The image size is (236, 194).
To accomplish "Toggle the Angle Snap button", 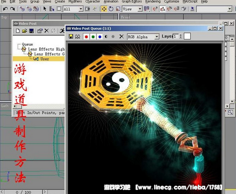I will 162,9.
